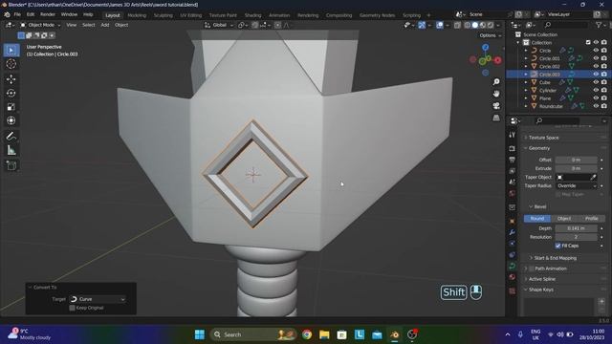Open the Tool properties tab
Image resolution: width=612 pixels, height=344 pixels.
pos(513,135)
